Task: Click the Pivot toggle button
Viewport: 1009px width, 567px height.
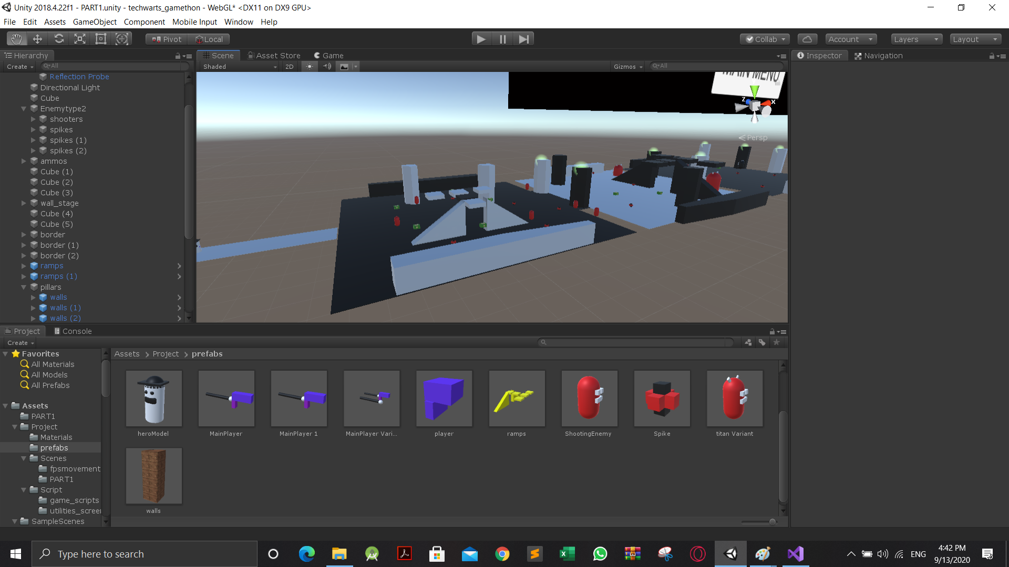Action: coord(167,39)
